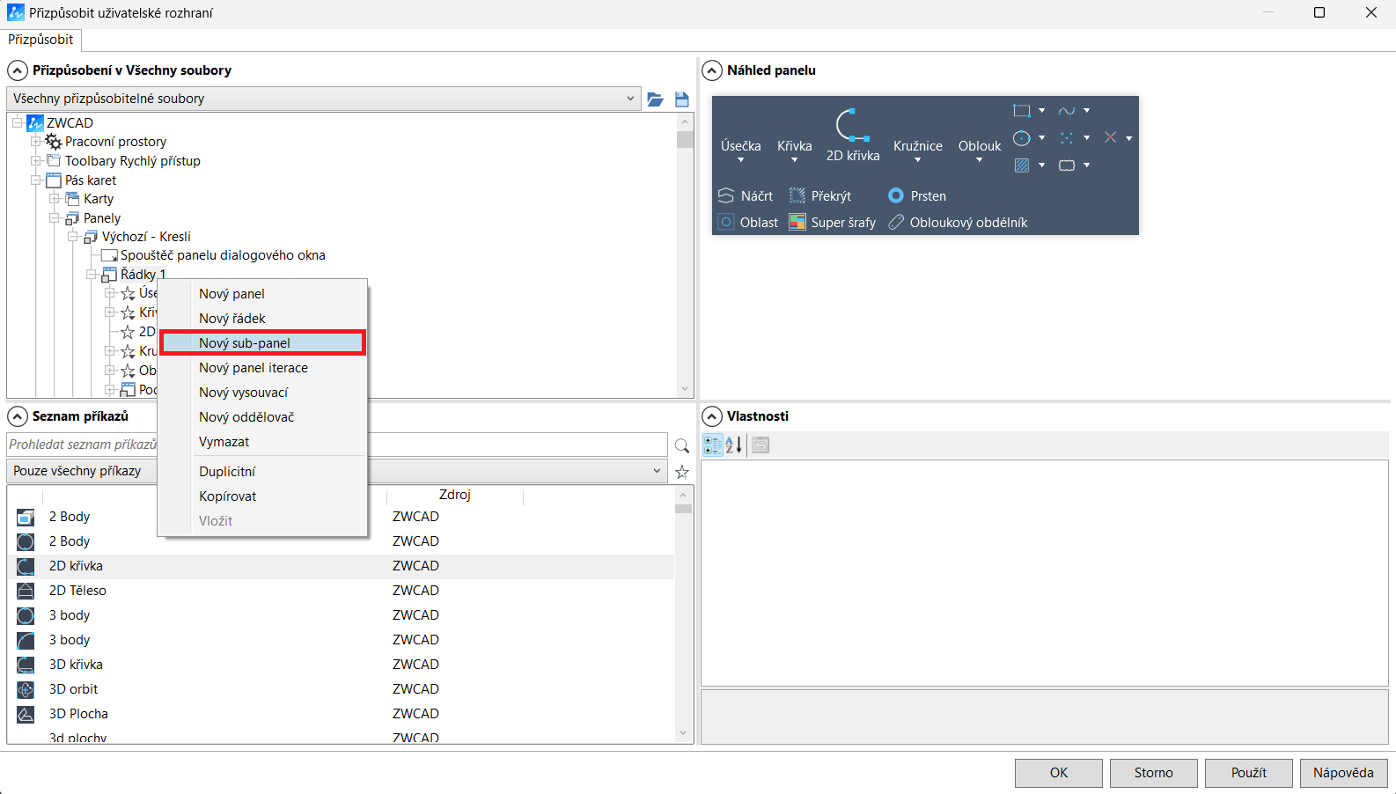Expand the Pracovní prostory tree node

click(36, 142)
